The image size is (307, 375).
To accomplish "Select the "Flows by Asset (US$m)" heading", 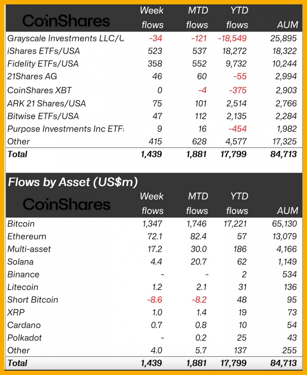I will (x=73, y=182).
